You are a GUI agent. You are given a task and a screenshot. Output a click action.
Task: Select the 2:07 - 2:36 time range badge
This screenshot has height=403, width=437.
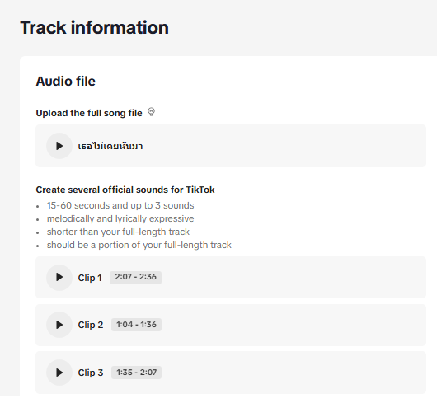(x=136, y=277)
